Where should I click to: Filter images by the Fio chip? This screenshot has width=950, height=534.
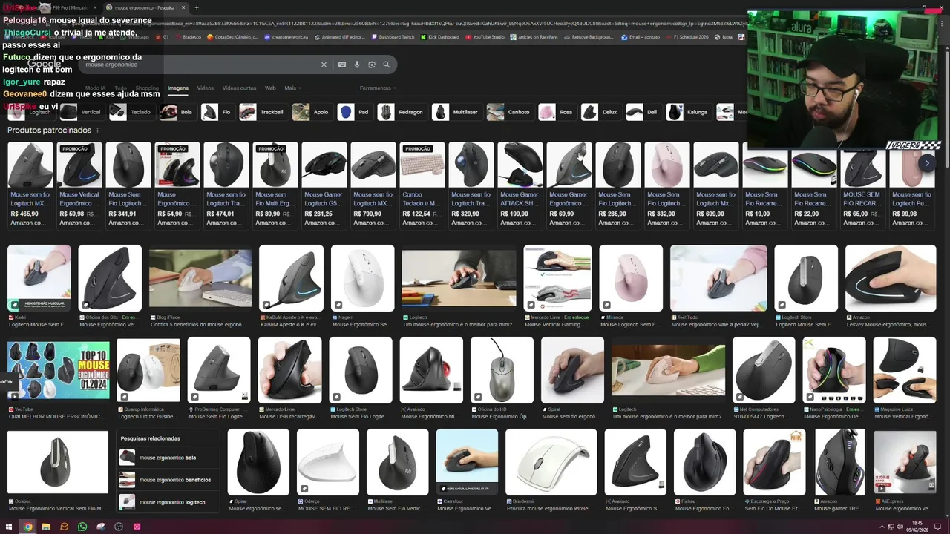(217, 112)
